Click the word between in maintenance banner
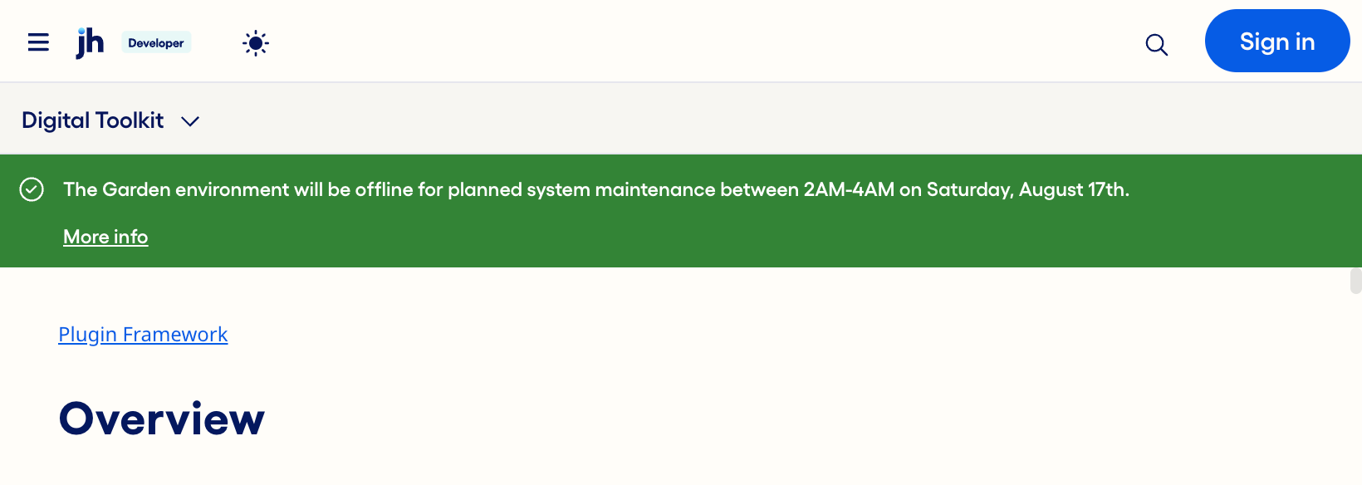 (759, 190)
